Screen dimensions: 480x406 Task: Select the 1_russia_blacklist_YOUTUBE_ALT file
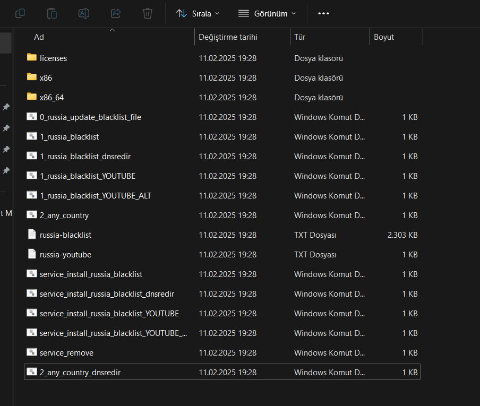point(96,196)
